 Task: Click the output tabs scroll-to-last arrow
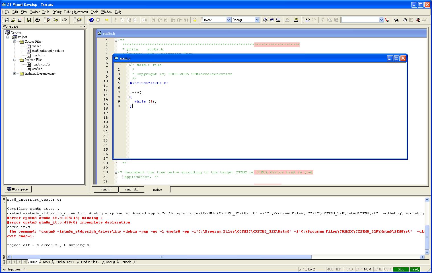point(25,262)
